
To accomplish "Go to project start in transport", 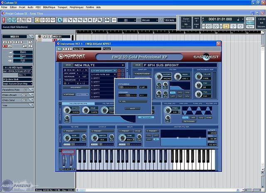I will [203, 26].
